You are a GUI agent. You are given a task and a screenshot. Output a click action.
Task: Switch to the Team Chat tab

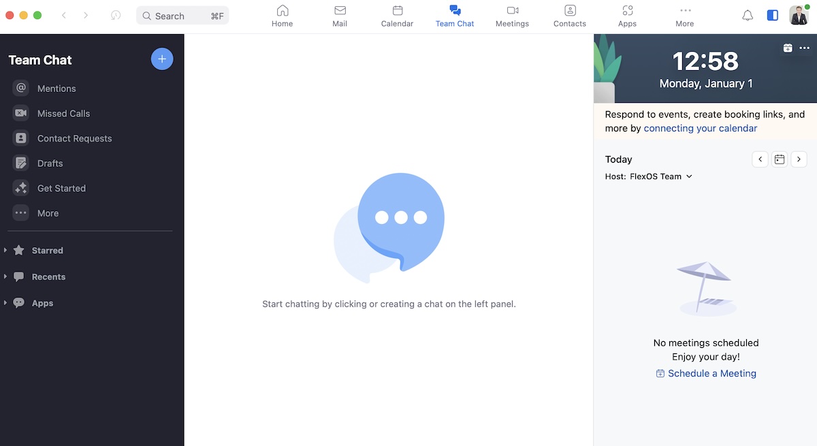[x=454, y=15]
